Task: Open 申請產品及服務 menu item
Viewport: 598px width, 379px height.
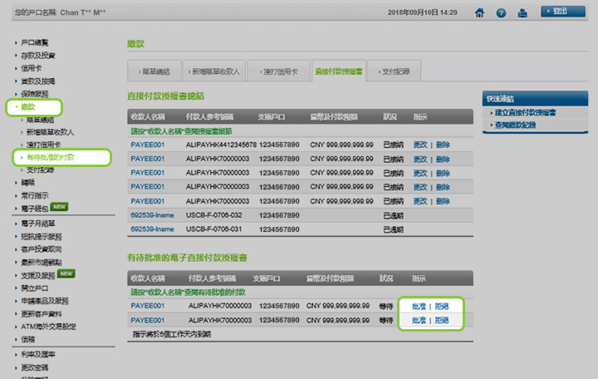Action: point(45,301)
